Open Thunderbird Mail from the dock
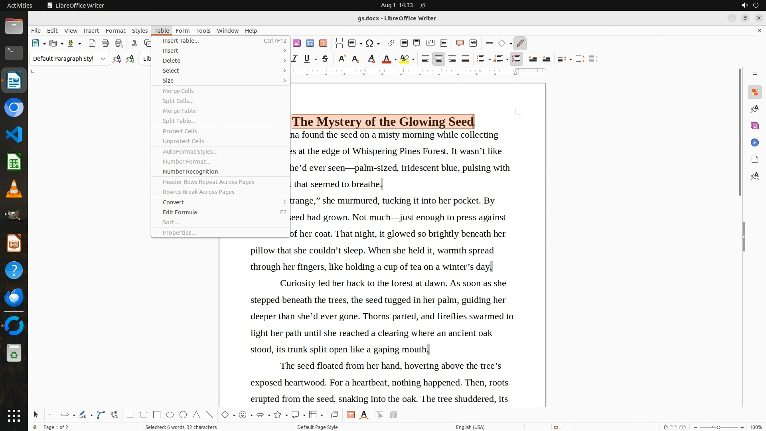 [14, 297]
